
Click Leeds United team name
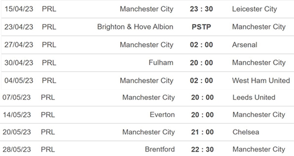click(x=254, y=97)
